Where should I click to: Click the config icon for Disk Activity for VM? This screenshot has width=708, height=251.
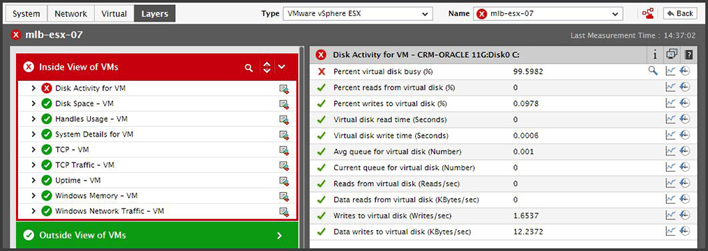point(284,89)
